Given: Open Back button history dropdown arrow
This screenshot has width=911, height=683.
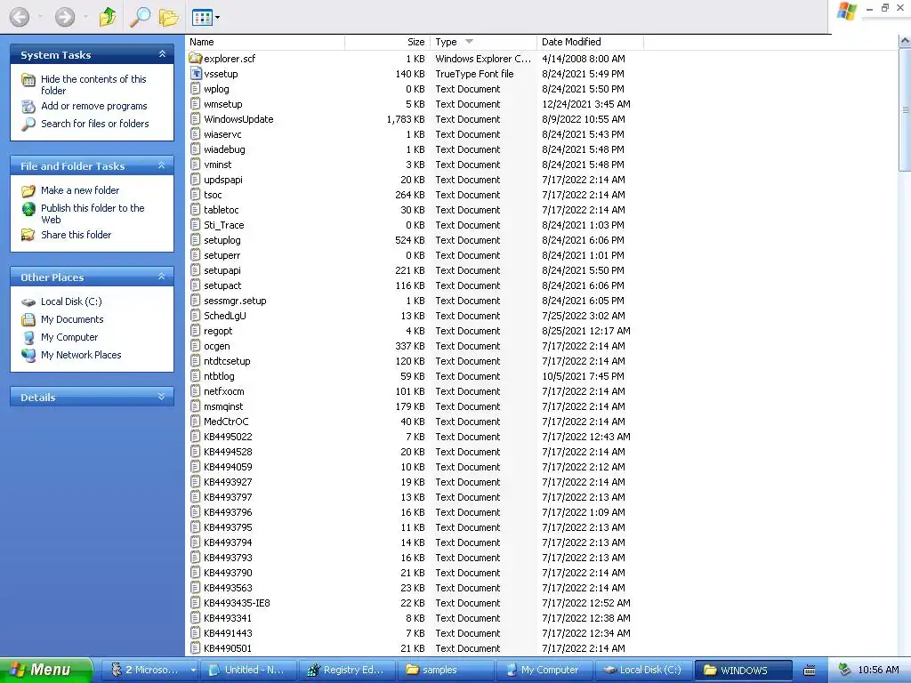Looking at the screenshot, I should [x=40, y=17].
